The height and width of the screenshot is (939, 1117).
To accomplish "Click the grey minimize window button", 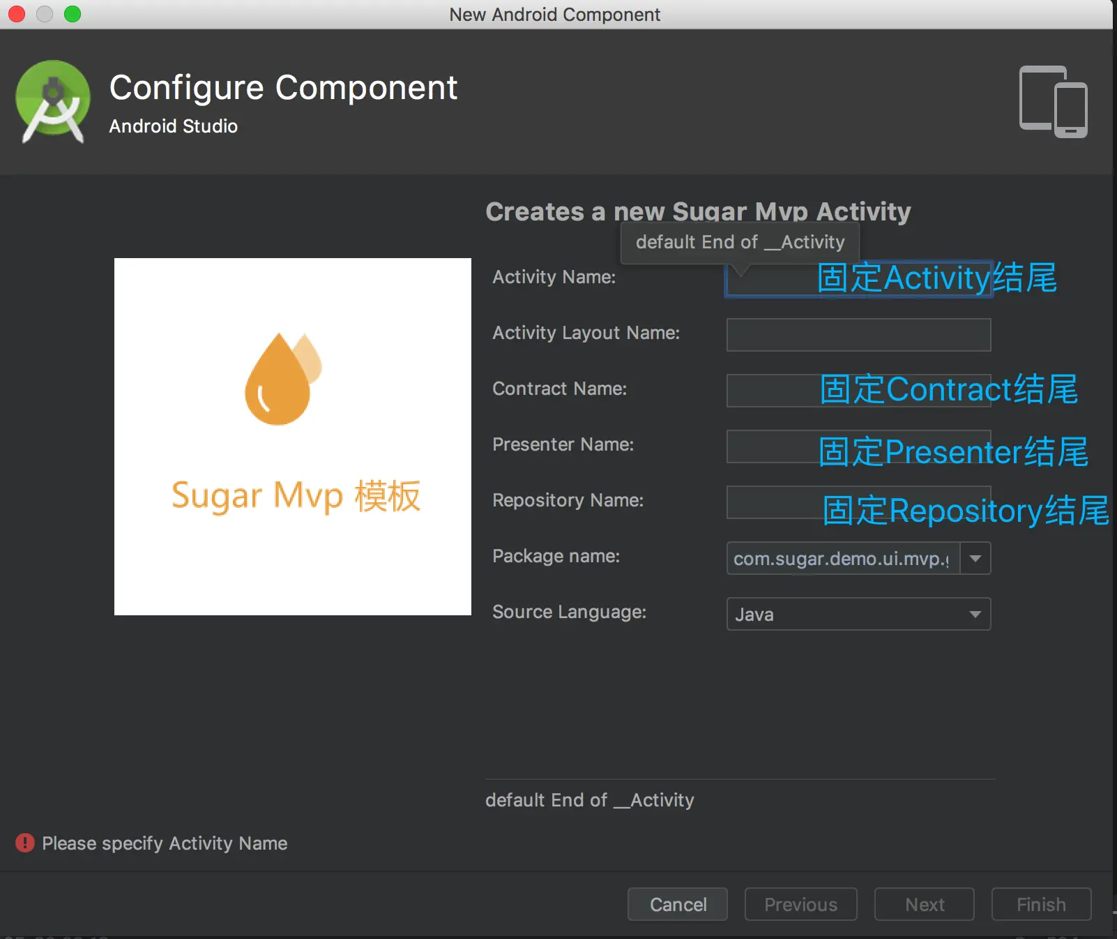I will tap(45, 14).
